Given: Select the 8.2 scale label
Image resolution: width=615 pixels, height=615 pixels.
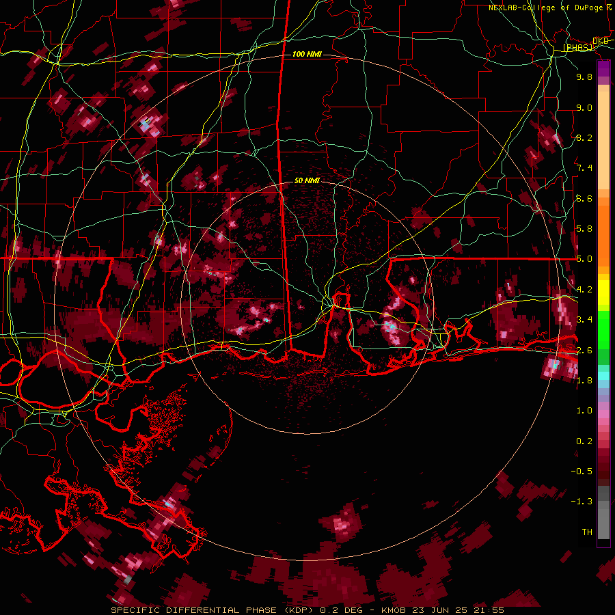Looking at the screenshot, I should pos(584,137).
